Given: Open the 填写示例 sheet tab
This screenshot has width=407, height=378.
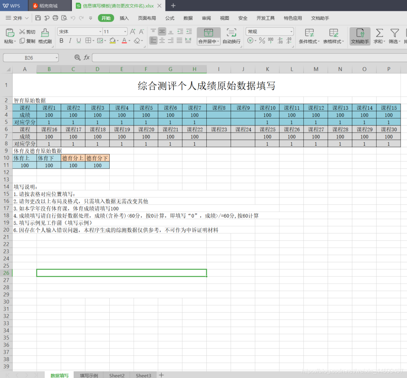Looking at the screenshot, I should [89, 375].
